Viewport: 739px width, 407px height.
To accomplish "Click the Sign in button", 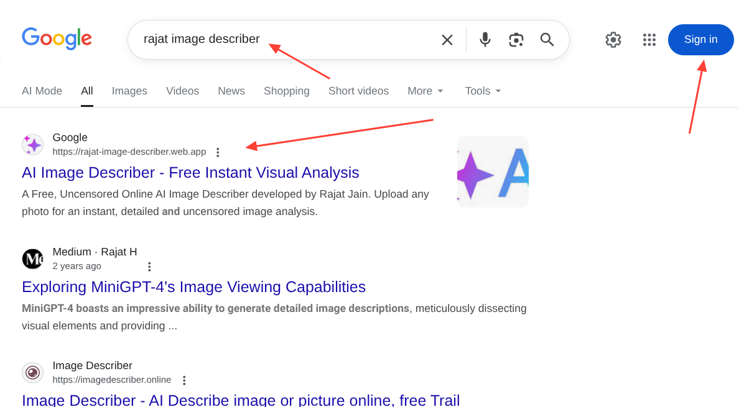I will (x=700, y=39).
